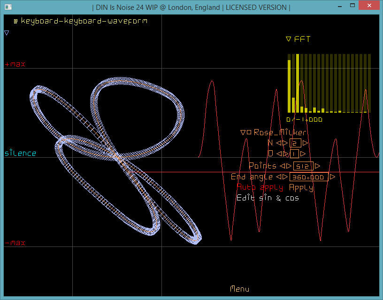Toggle the Auto apply option

tap(260, 188)
